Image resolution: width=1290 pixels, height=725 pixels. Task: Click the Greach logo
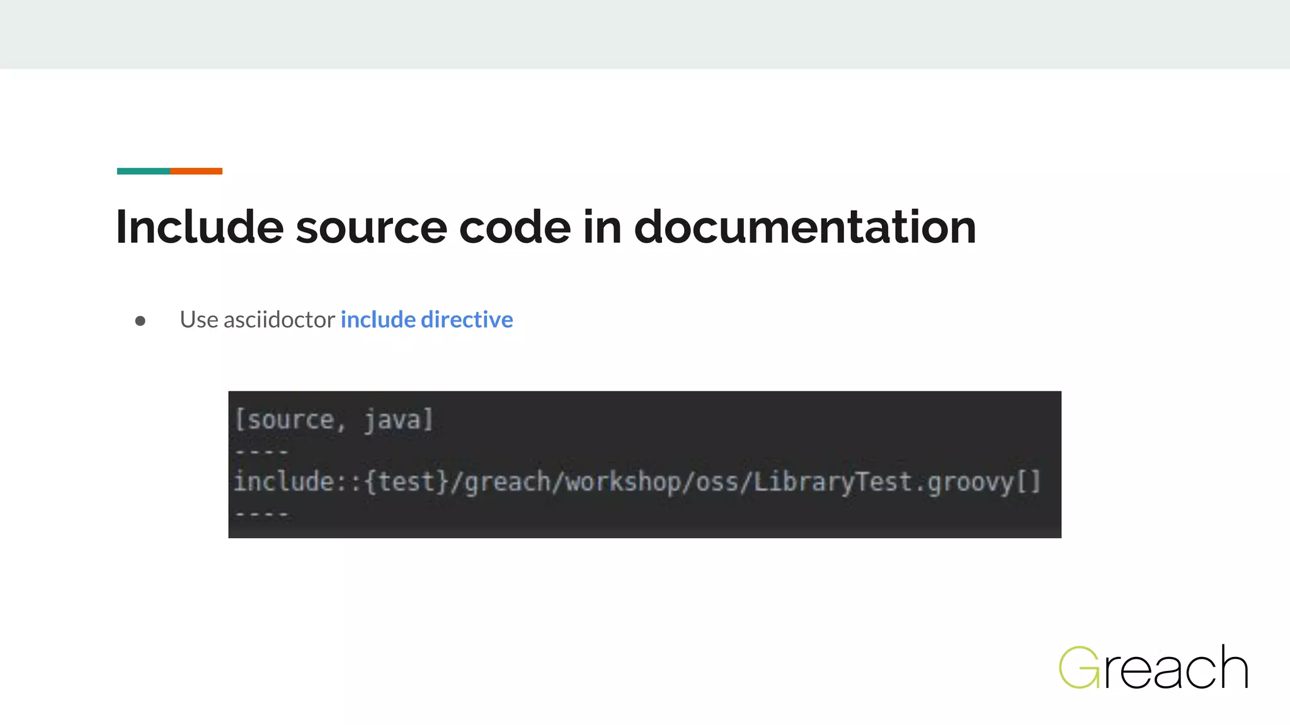(x=1153, y=666)
